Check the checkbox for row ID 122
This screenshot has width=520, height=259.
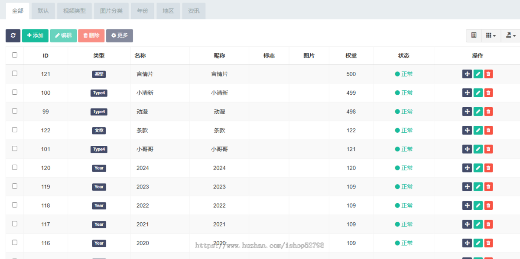coord(15,130)
